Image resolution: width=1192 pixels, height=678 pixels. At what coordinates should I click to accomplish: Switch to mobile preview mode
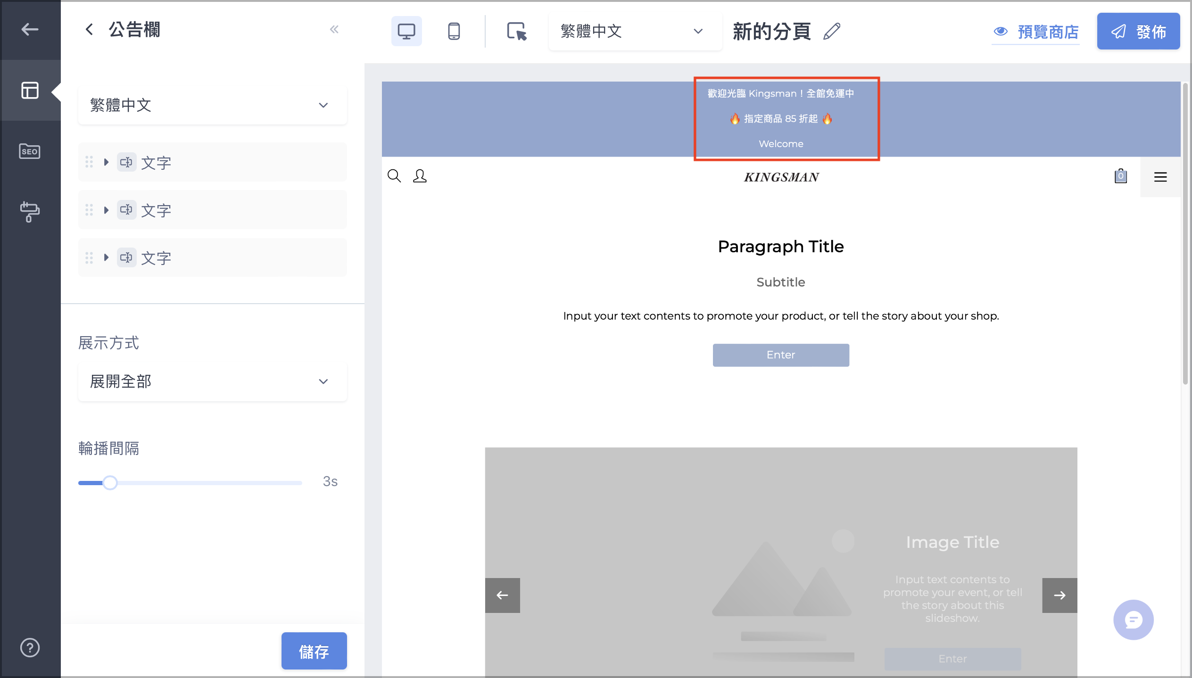(454, 31)
